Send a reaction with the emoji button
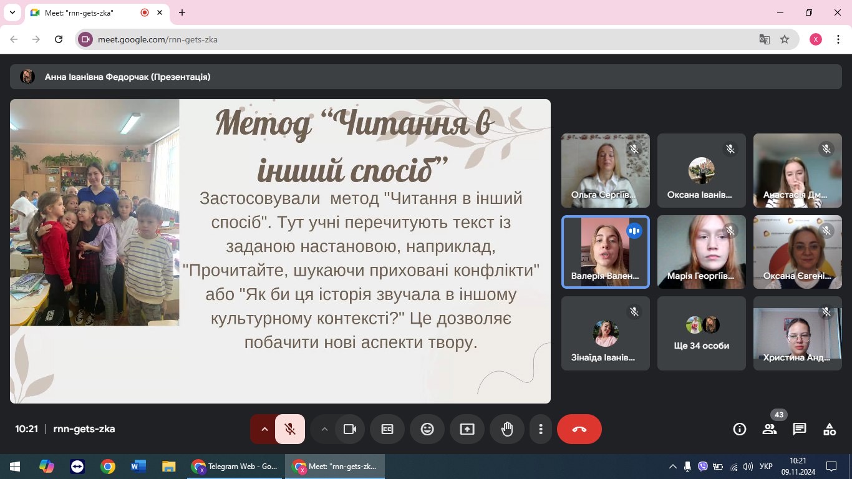Image resolution: width=852 pixels, height=479 pixels. click(x=427, y=429)
